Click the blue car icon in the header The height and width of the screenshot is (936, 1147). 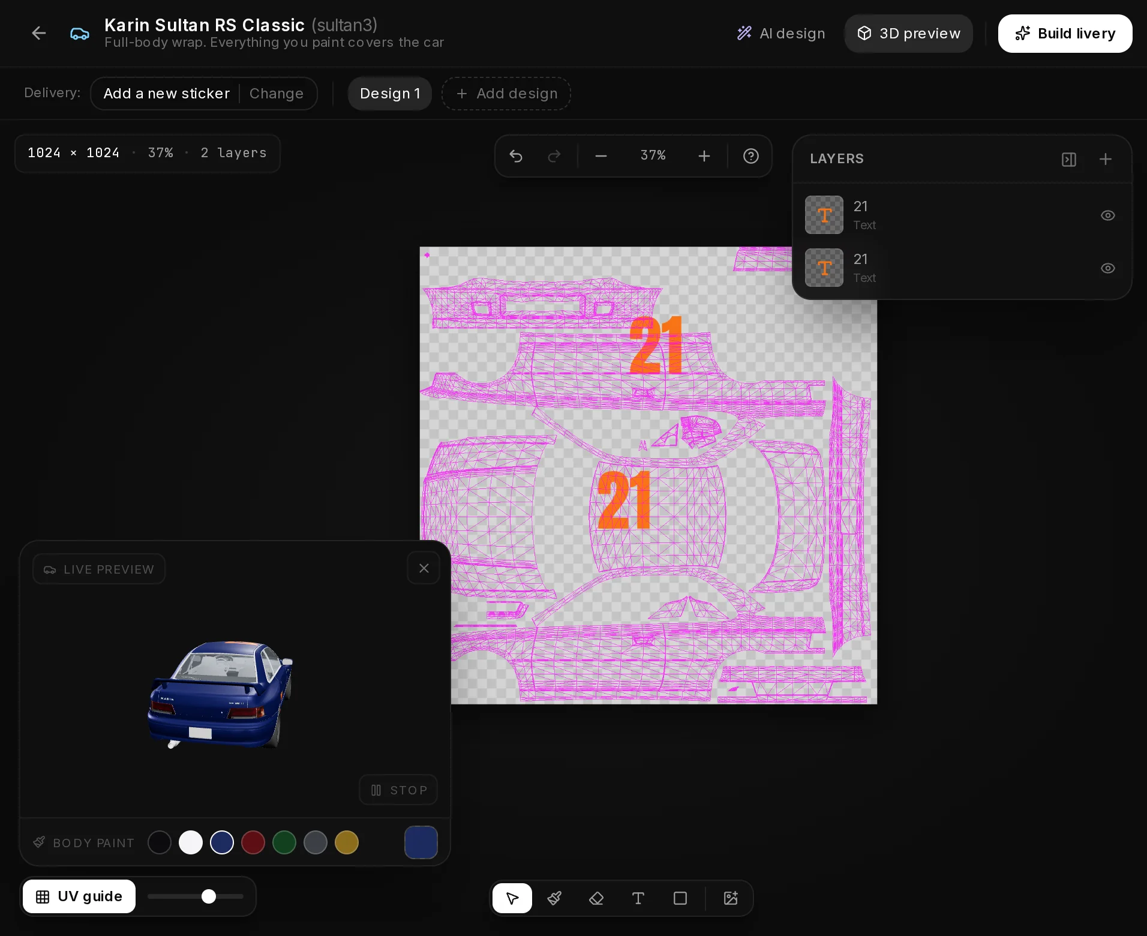point(80,34)
